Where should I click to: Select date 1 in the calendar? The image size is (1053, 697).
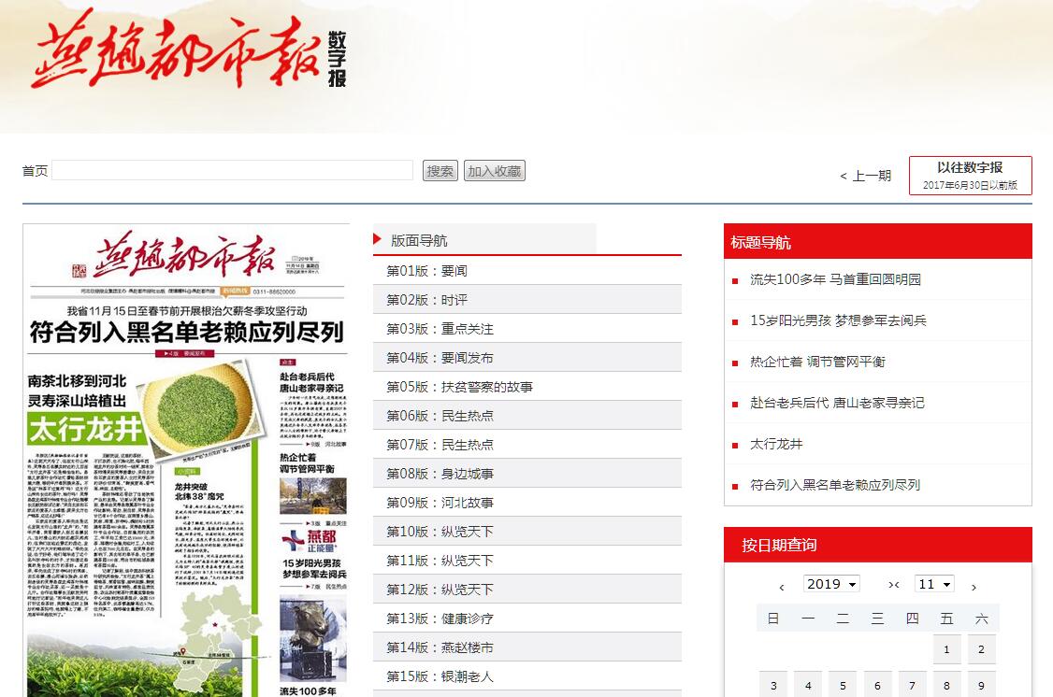tap(946, 649)
